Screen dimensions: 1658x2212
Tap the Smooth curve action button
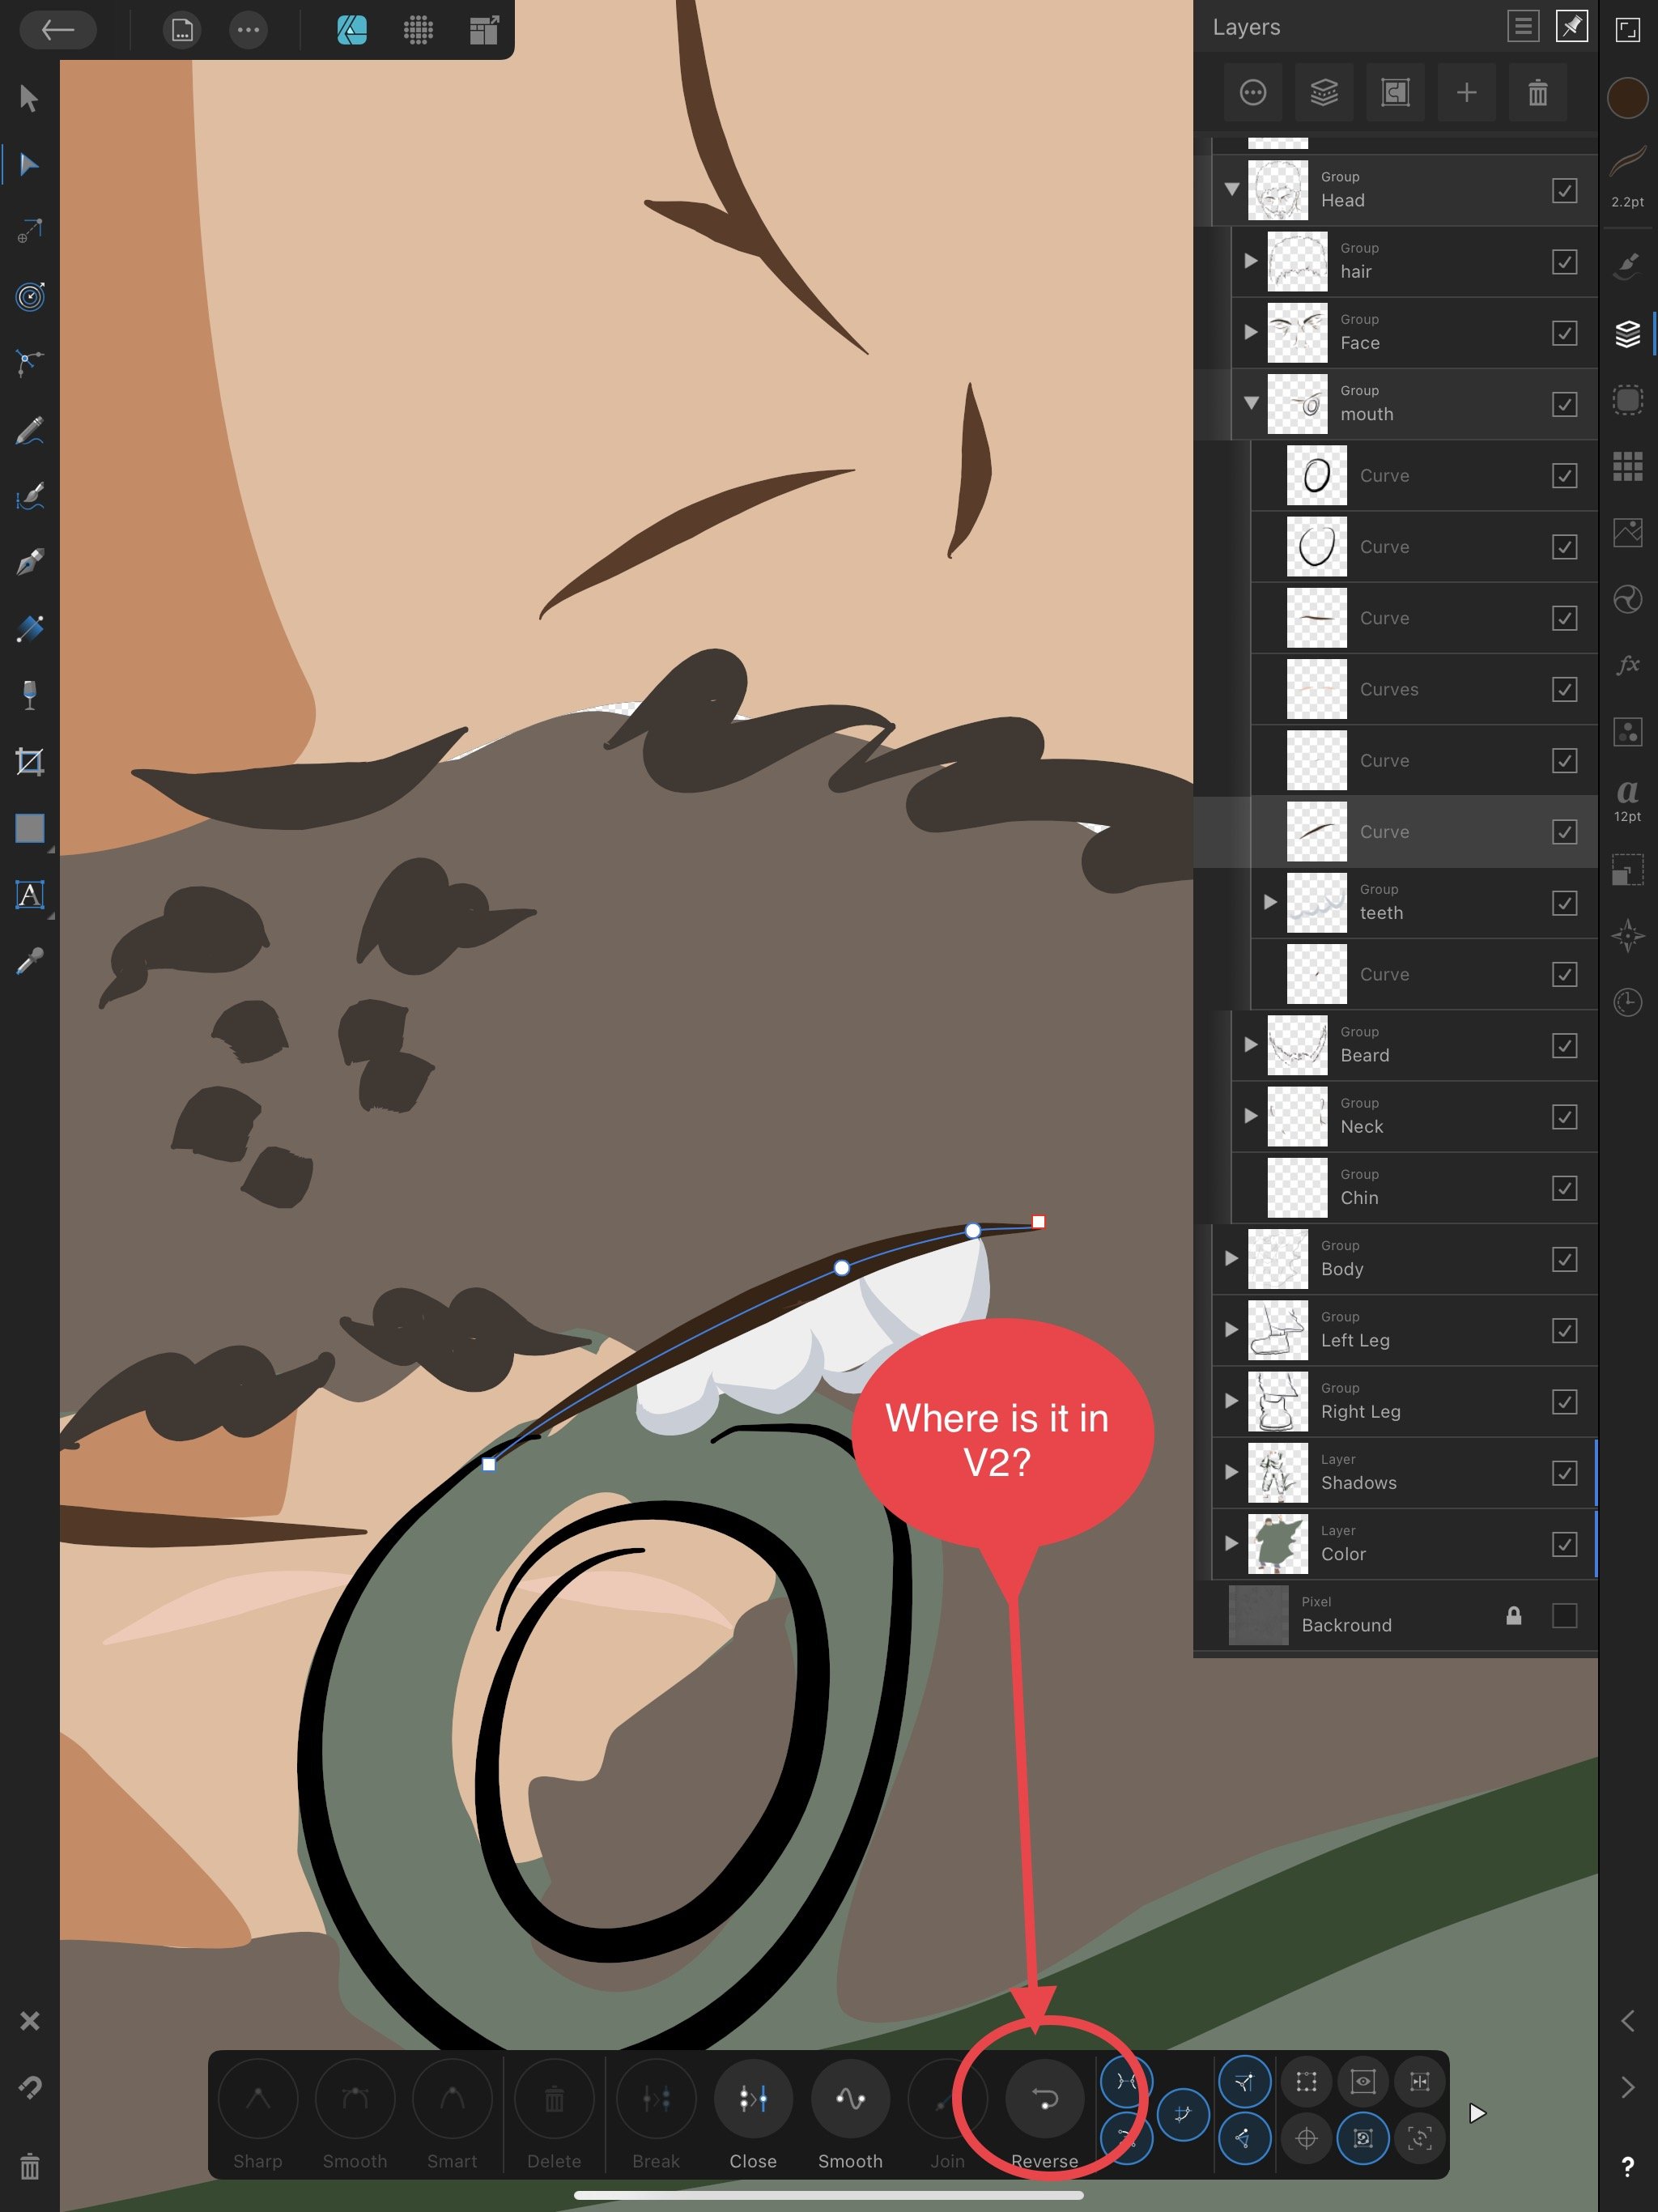pyautogui.click(x=850, y=2114)
